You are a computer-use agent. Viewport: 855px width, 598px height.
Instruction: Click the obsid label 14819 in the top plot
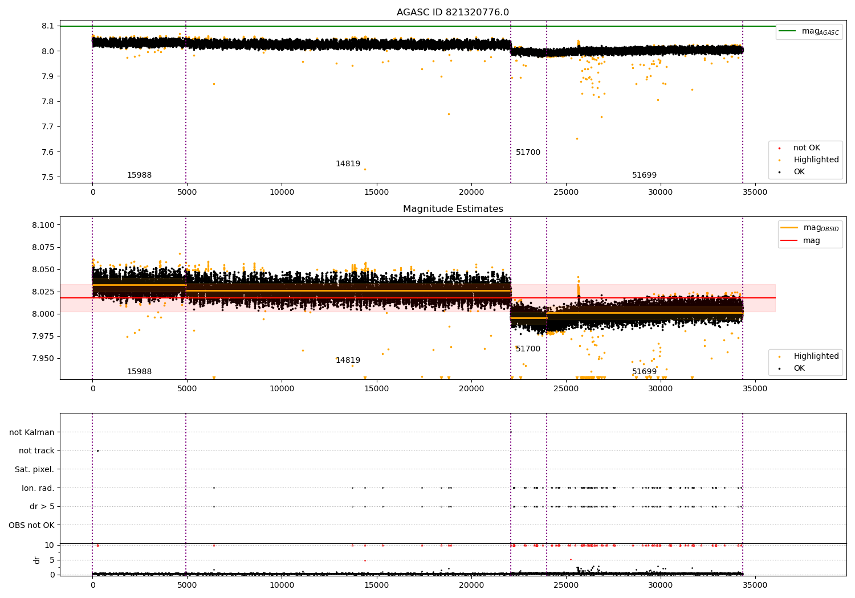[348, 164]
